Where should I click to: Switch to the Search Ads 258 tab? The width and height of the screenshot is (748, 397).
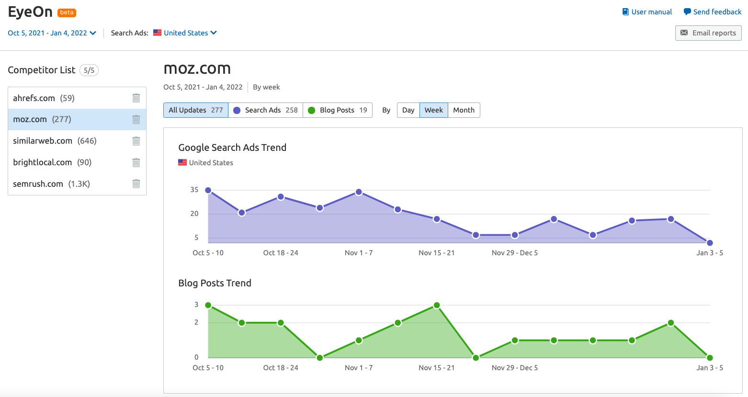[266, 110]
